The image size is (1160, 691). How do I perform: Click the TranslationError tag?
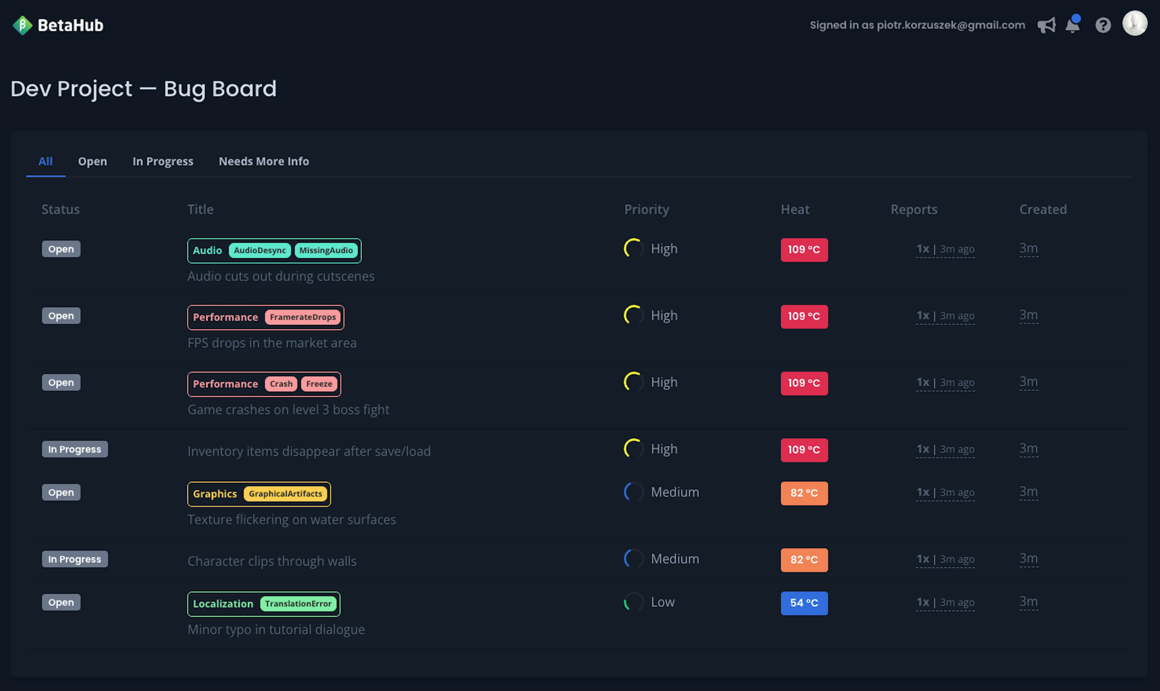298,604
